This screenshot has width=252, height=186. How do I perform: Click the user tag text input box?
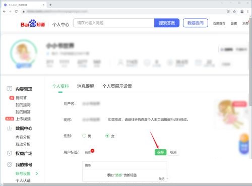pos(124,165)
